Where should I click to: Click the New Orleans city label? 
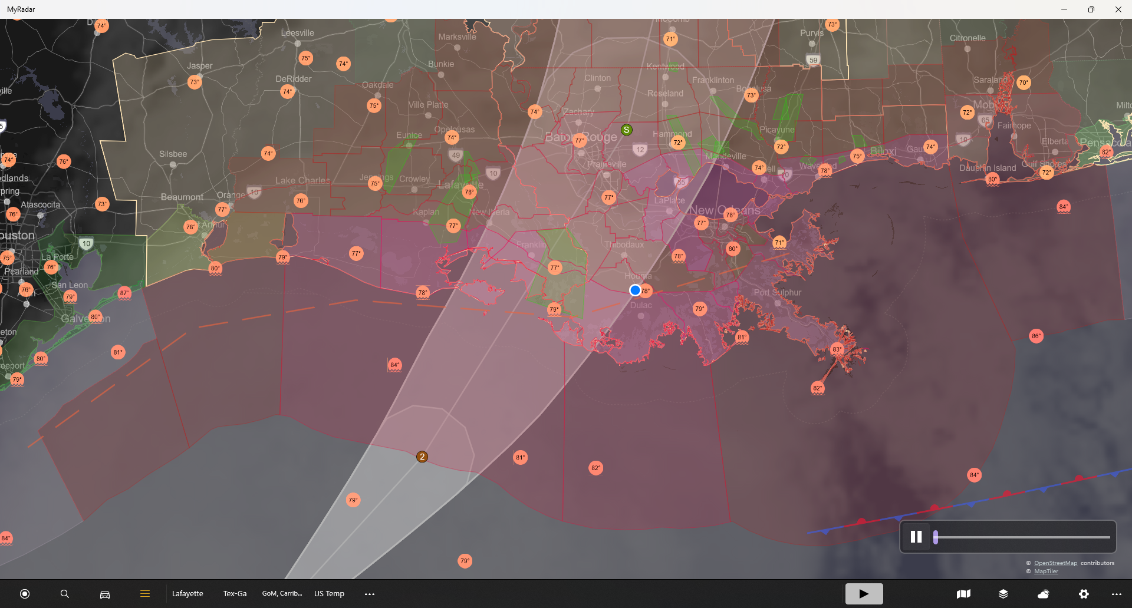pos(725,210)
